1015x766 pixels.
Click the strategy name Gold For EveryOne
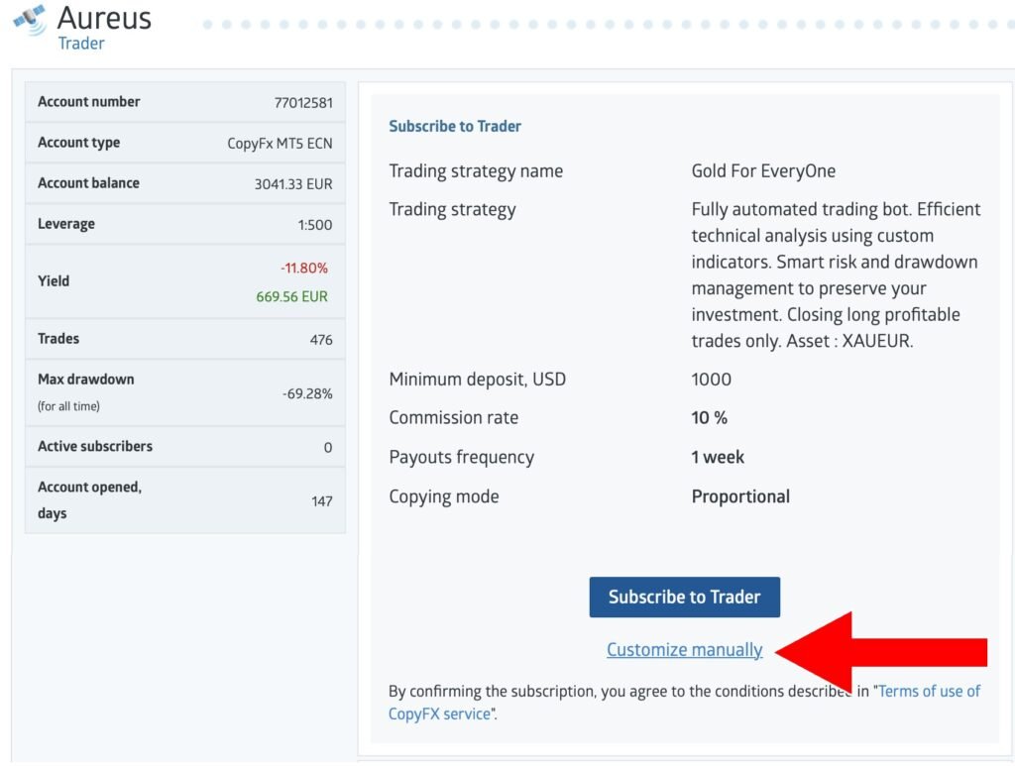pos(763,171)
